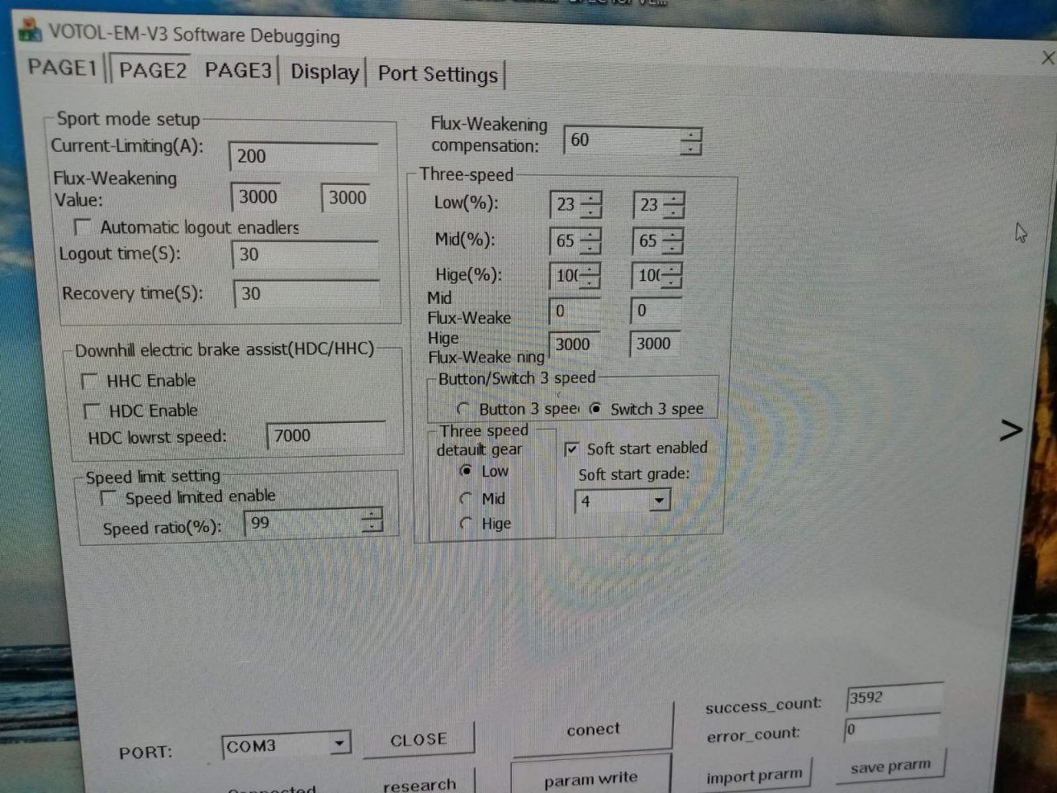This screenshot has width=1057, height=793.
Task: Choose Mid as default three-speed gear
Action: (466, 498)
